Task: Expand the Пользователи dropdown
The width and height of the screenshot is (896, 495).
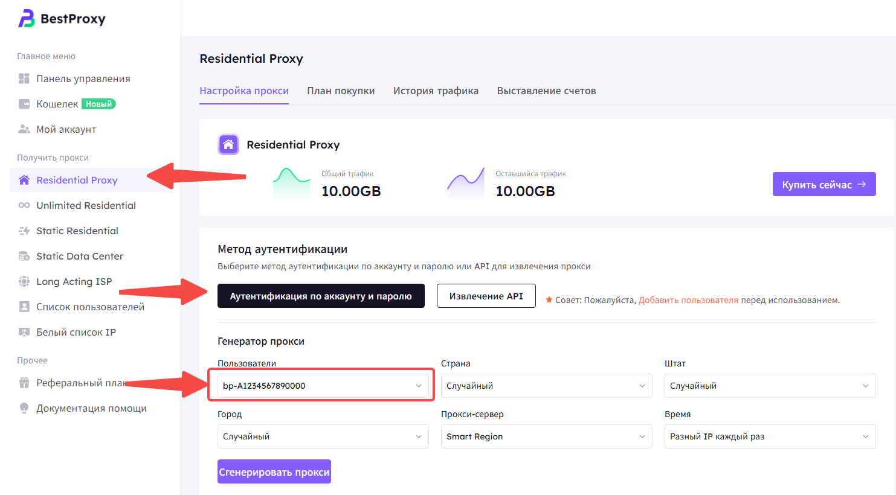Action: point(323,386)
